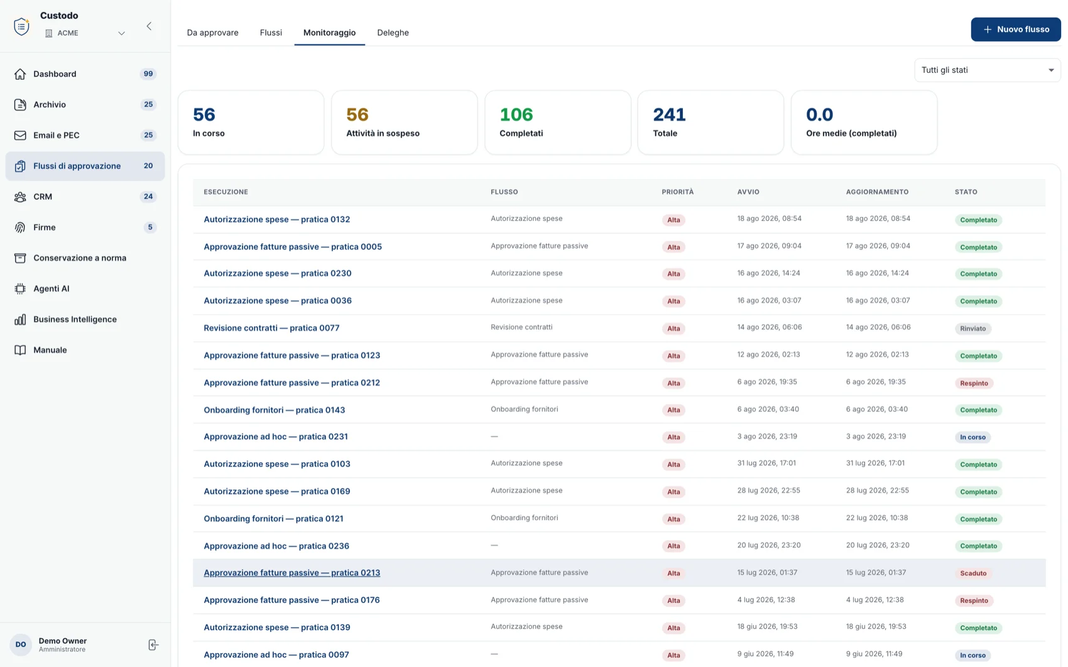Click the In corso summary card
1068x667 pixels.
click(x=251, y=122)
